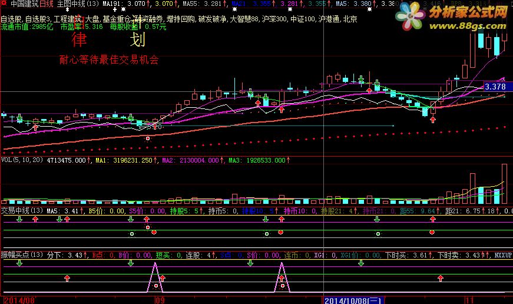This screenshot has width=513, height=304.
Task: Jump to the 09 month label
Action: [160, 300]
